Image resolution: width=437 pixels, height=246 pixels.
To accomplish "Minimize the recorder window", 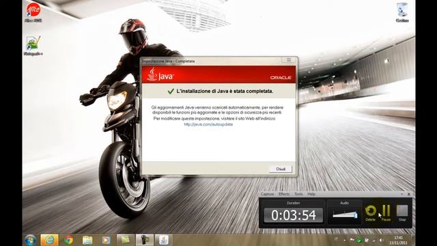I will (401, 194).
